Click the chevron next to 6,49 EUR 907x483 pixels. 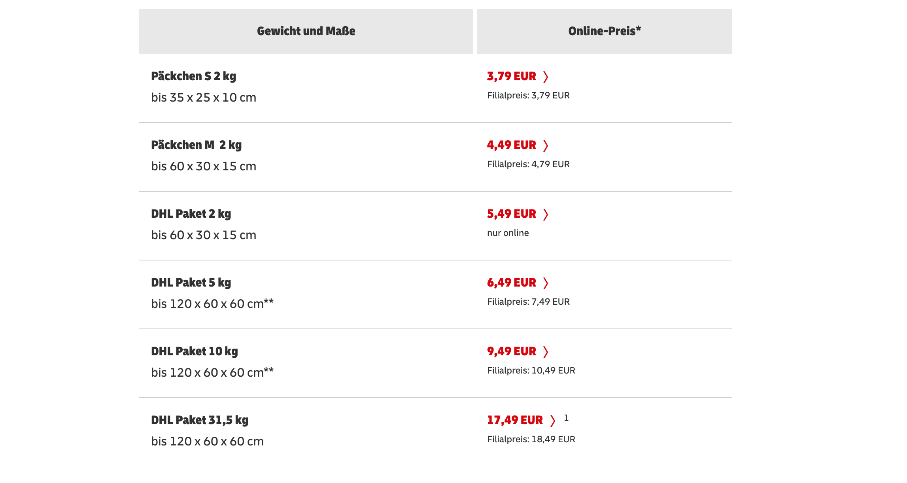(x=546, y=283)
